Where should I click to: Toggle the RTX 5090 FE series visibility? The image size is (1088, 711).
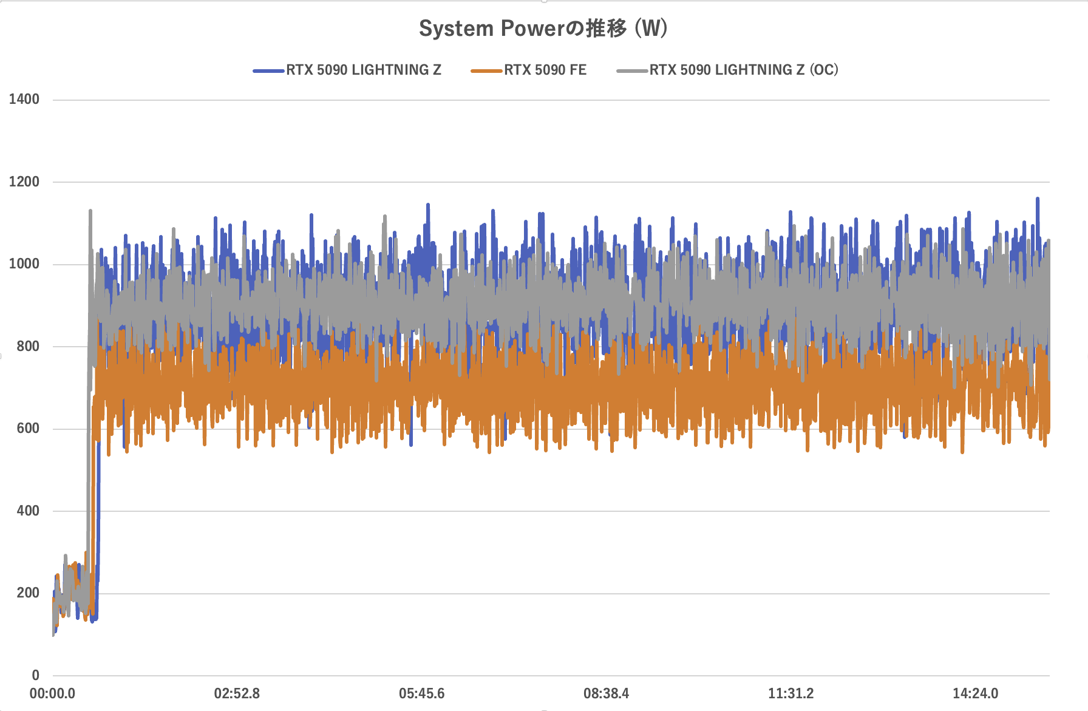545,70
